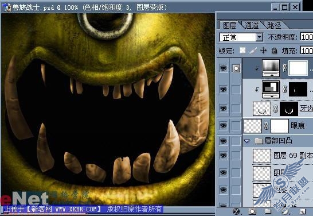Click the 填充 label
This screenshot has height=216, width=313.
pyautogui.click(x=289, y=51)
